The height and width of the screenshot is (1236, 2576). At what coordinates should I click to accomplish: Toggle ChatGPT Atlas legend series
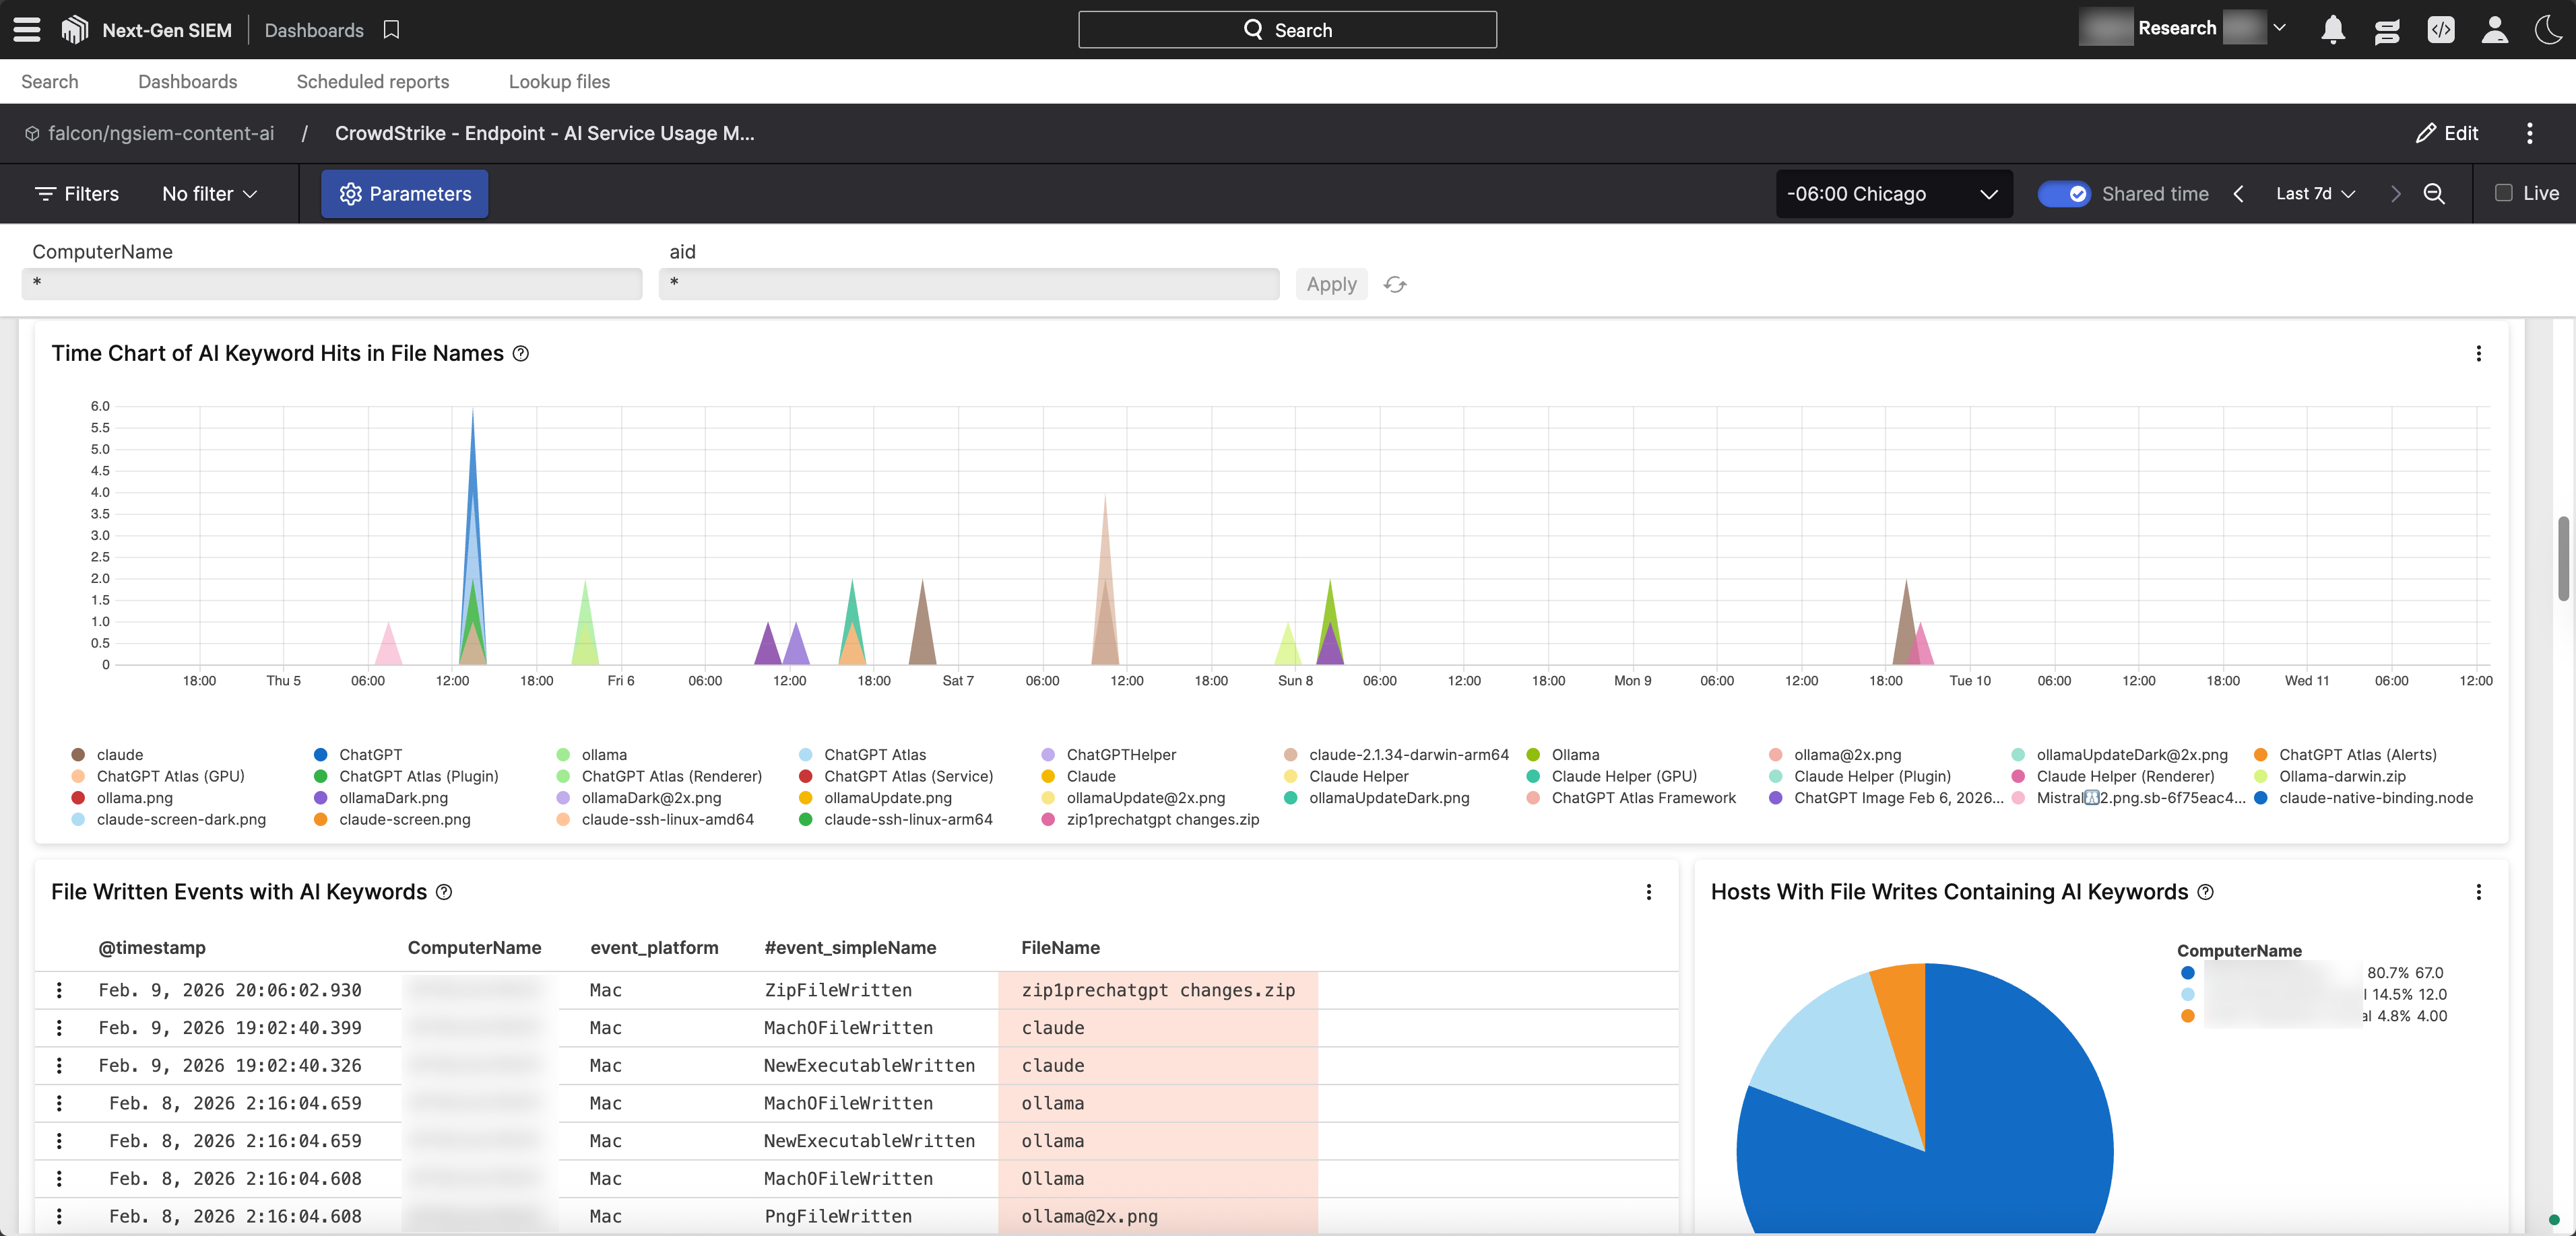(x=863, y=755)
